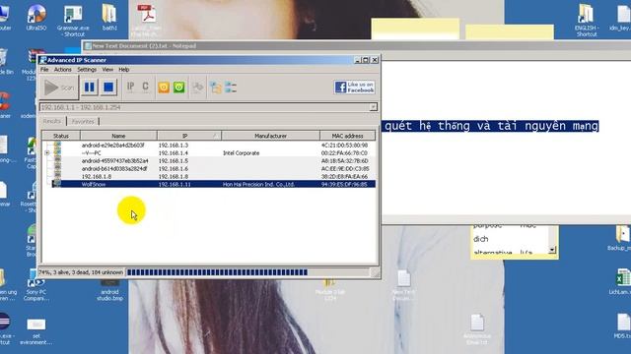The width and height of the screenshot is (631, 354).
Task: Pause the scan in Advanced IP Scanner
Action: [90, 88]
